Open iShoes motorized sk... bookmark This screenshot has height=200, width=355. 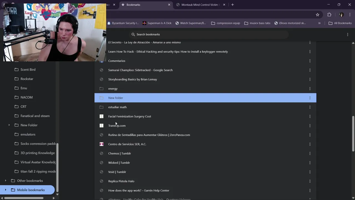pyautogui.click(x=290, y=23)
